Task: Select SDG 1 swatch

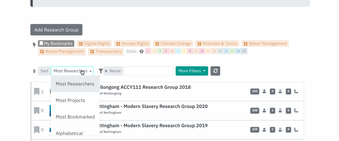Action: click(x=148, y=51)
